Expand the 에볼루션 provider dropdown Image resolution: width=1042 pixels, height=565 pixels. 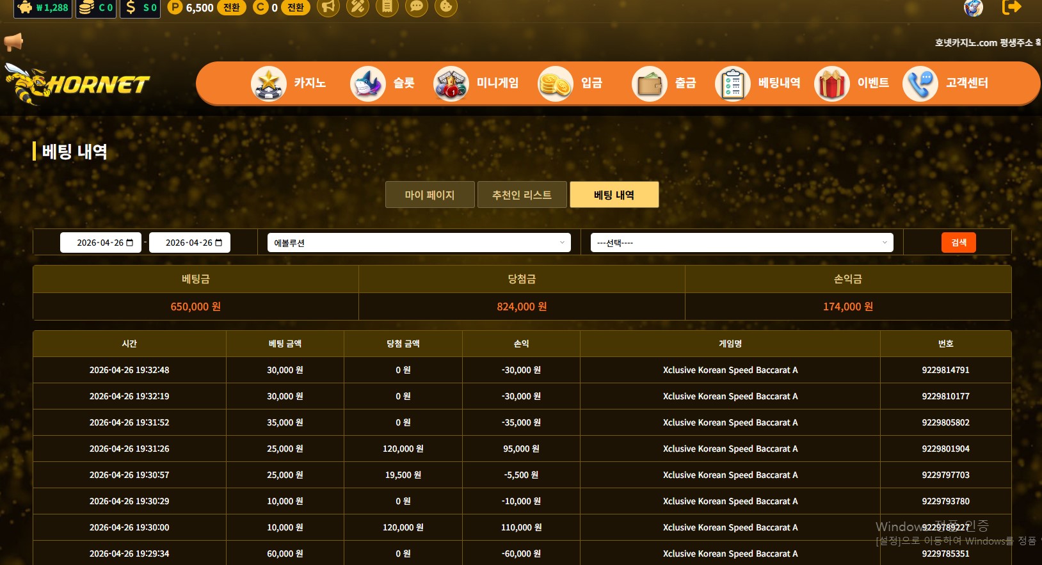tap(419, 243)
